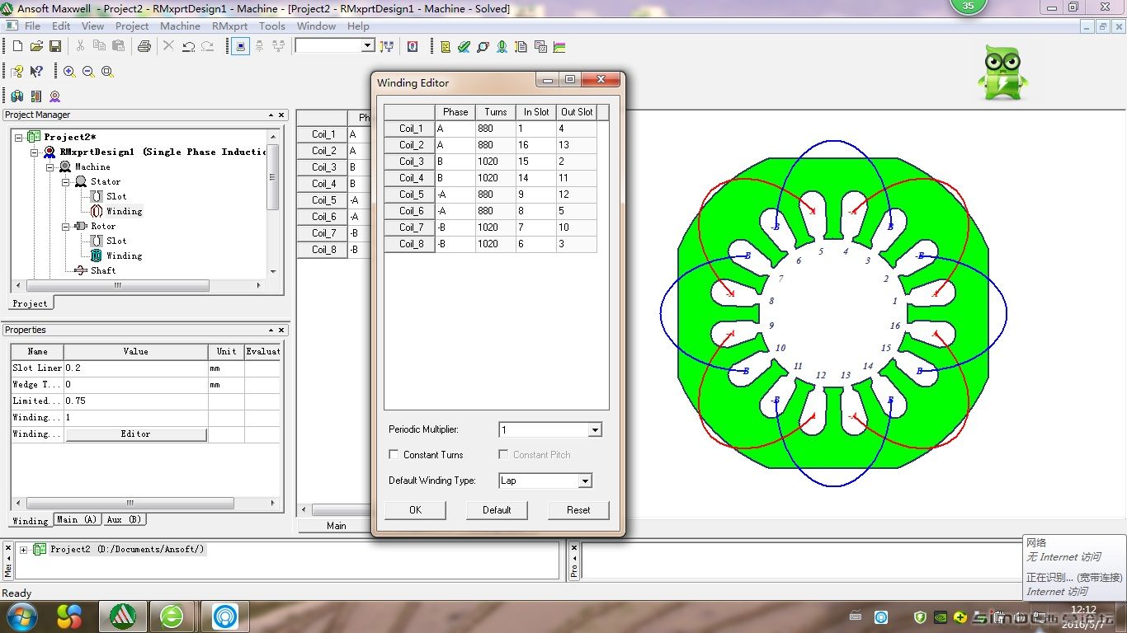Click the Fit All zoom icon

(x=107, y=72)
